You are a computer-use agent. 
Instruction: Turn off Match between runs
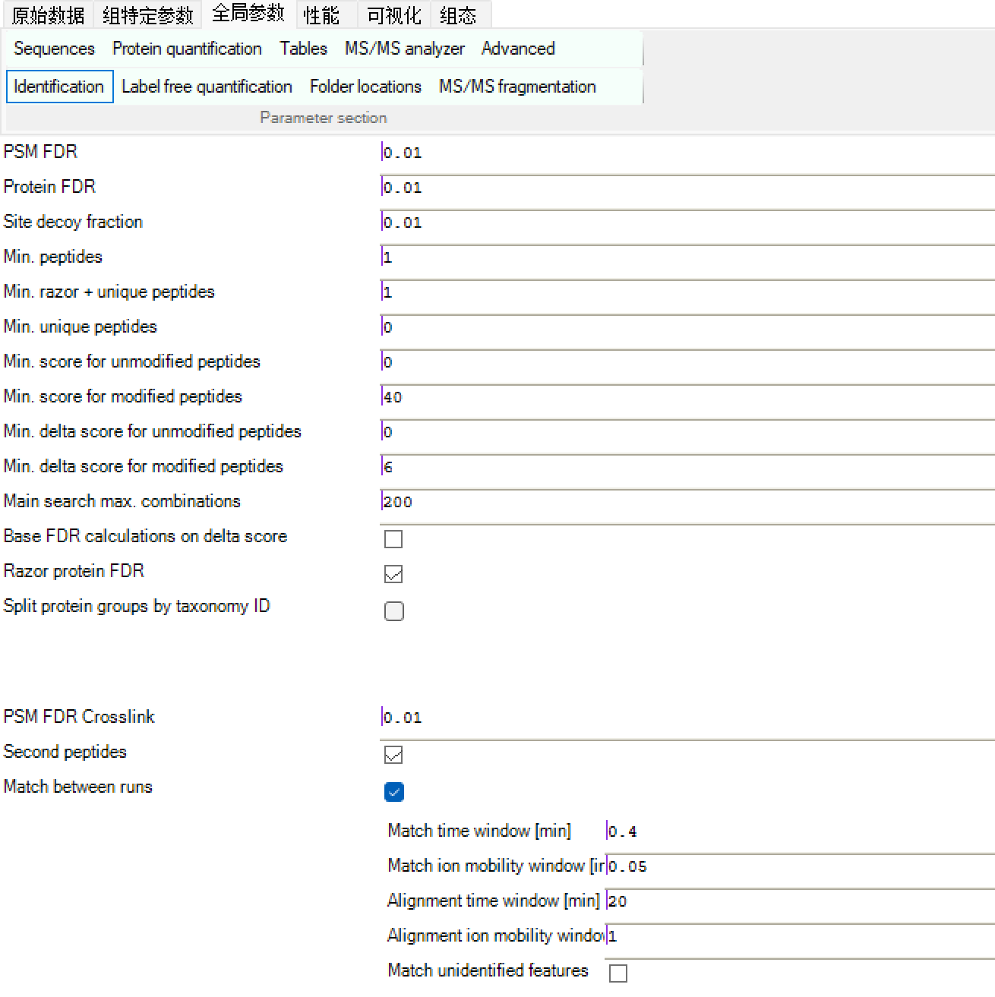click(x=393, y=792)
